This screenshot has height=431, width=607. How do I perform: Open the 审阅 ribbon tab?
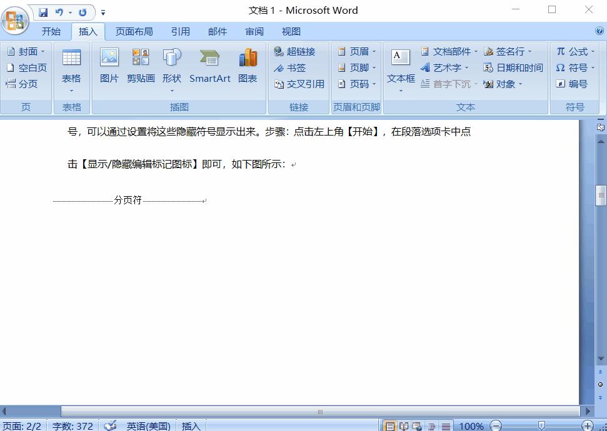click(x=254, y=31)
